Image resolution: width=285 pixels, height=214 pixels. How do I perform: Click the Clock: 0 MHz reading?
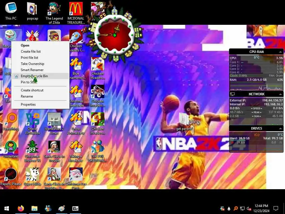point(238,76)
